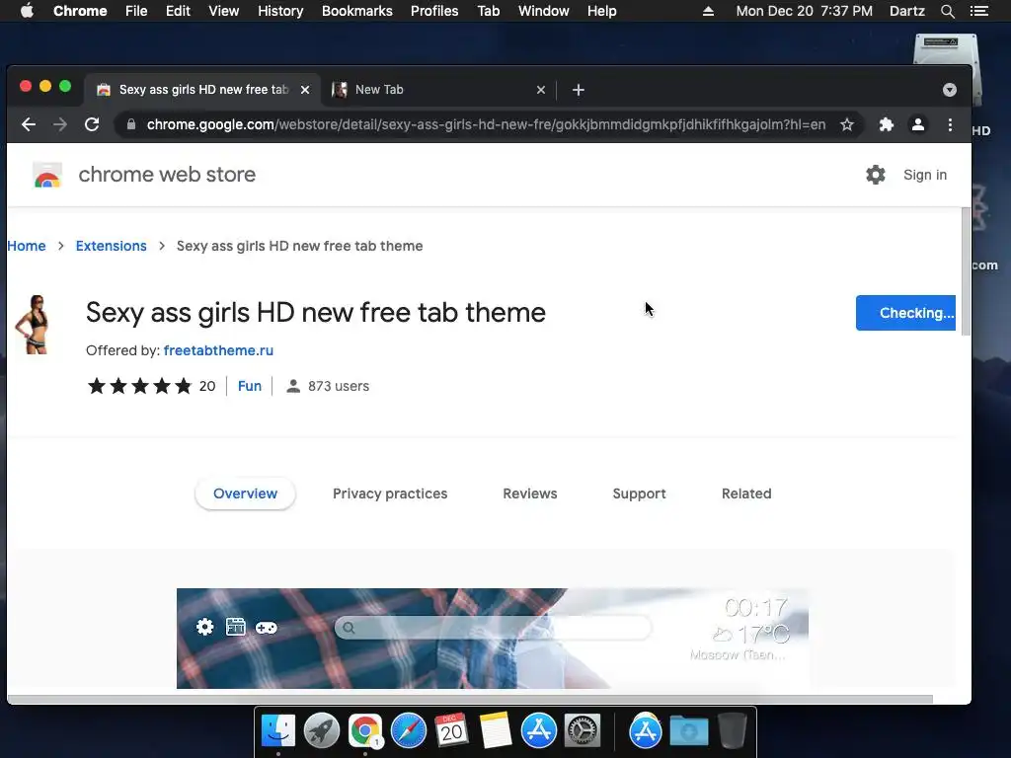
Task: Open Safari from the Dock
Action: pyautogui.click(x=408, y=731)
